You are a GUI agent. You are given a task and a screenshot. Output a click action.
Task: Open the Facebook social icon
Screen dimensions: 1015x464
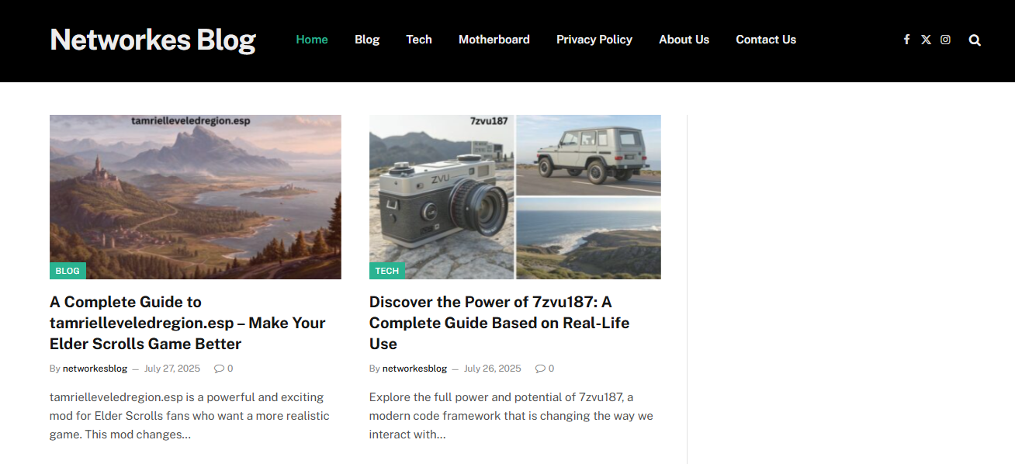[906, 40]
